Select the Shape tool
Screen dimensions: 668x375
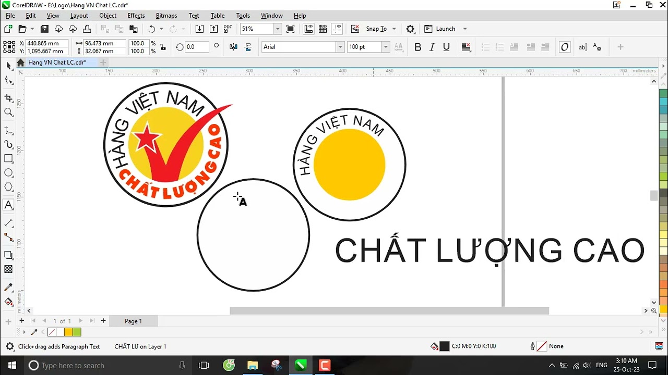click(x=8, y=80)
